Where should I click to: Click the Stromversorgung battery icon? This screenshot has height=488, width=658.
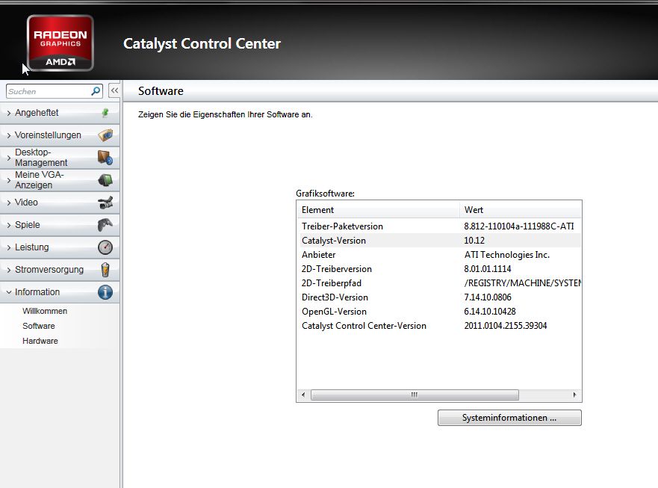tap(105, 270)
